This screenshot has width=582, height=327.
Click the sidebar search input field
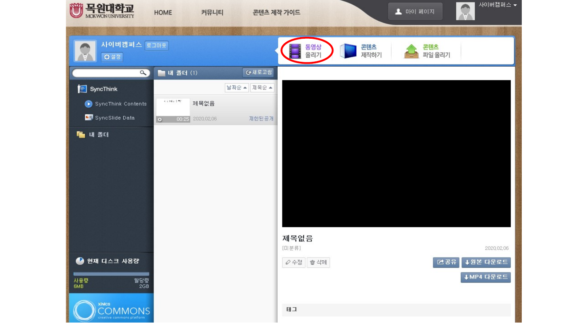[x=105, y=73]
